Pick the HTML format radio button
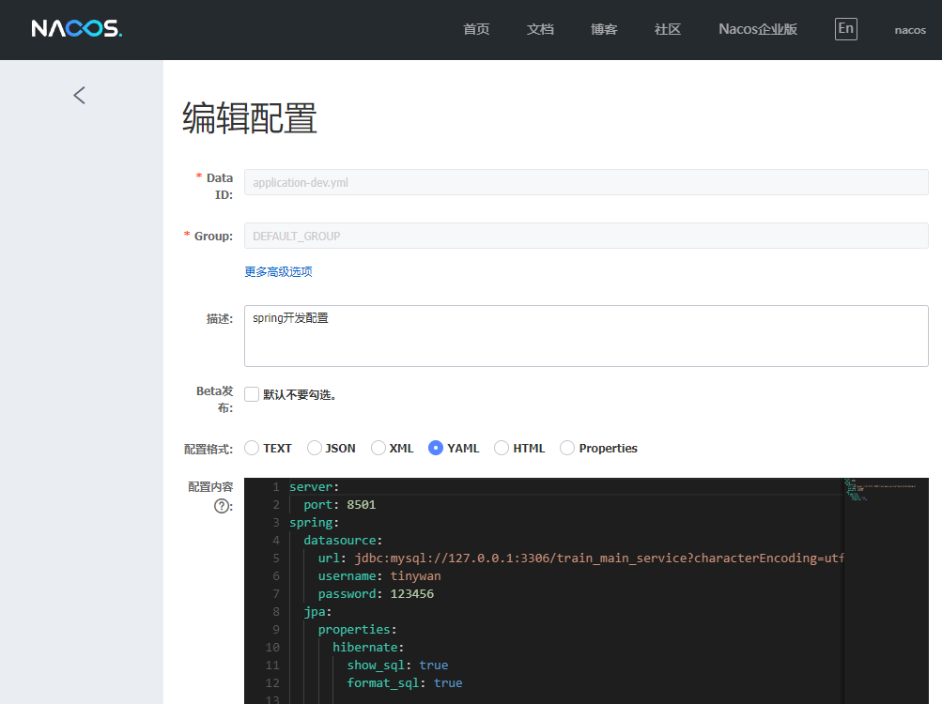The image size is (942, 704). click(502, 448)
